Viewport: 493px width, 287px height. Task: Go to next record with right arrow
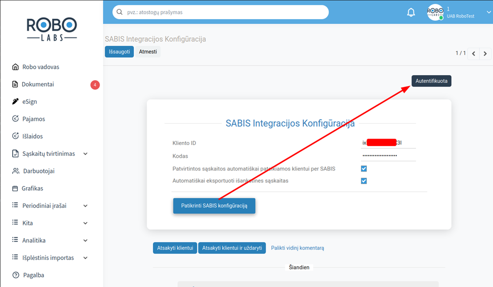tap(485, 54)
